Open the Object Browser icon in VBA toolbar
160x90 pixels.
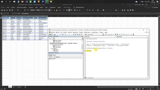(81, 34)
